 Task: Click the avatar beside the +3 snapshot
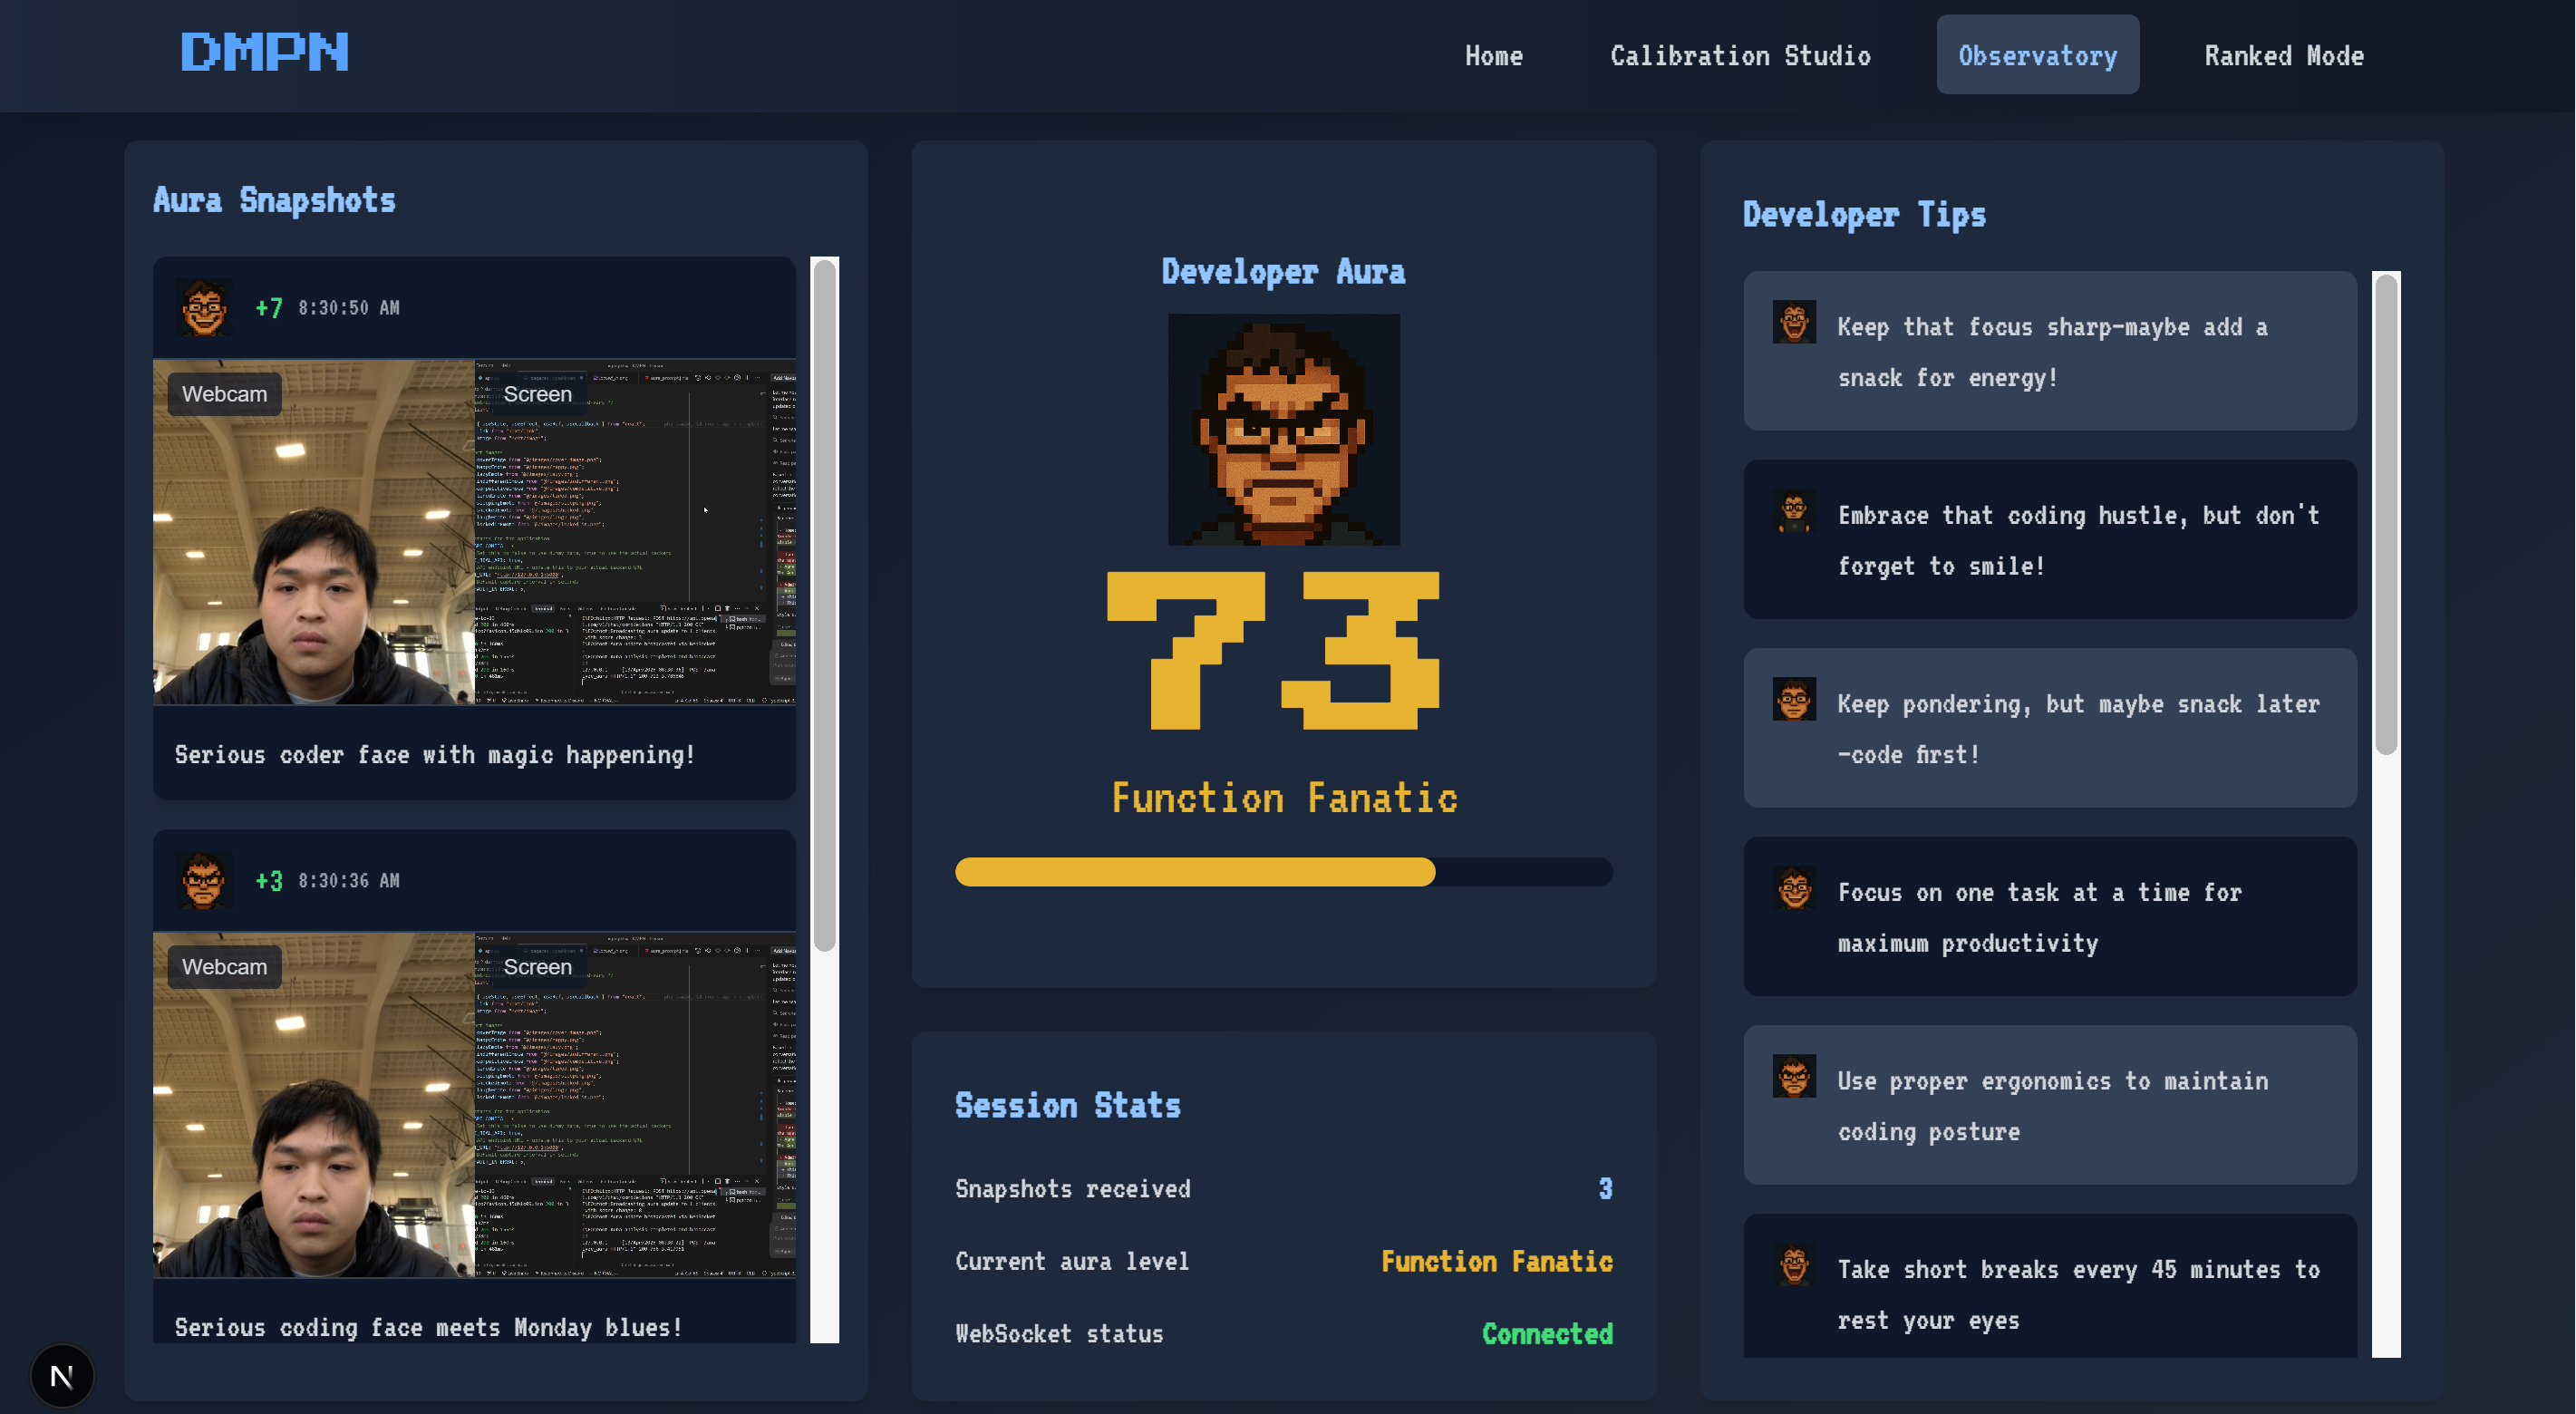pyautogui.click(x=204, y=880)
